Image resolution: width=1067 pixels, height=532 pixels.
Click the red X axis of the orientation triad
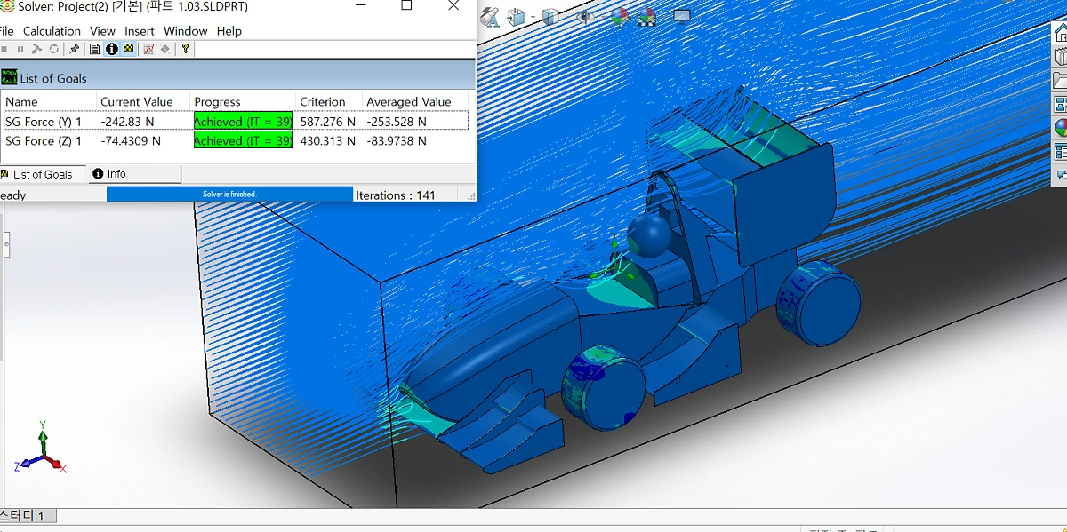54,463
